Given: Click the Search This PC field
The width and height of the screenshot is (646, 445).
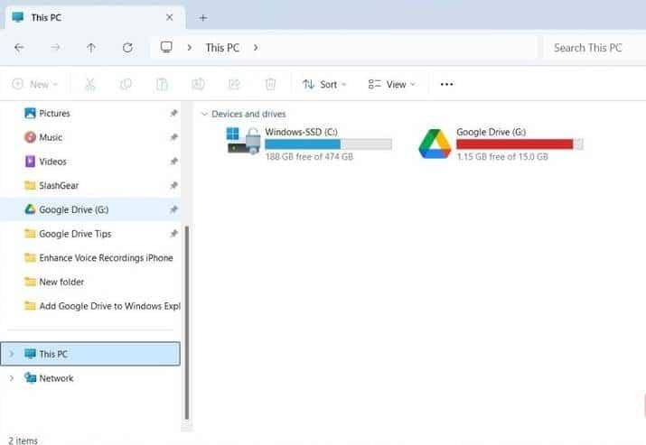Looking at the screenshot, I should 594,48.
